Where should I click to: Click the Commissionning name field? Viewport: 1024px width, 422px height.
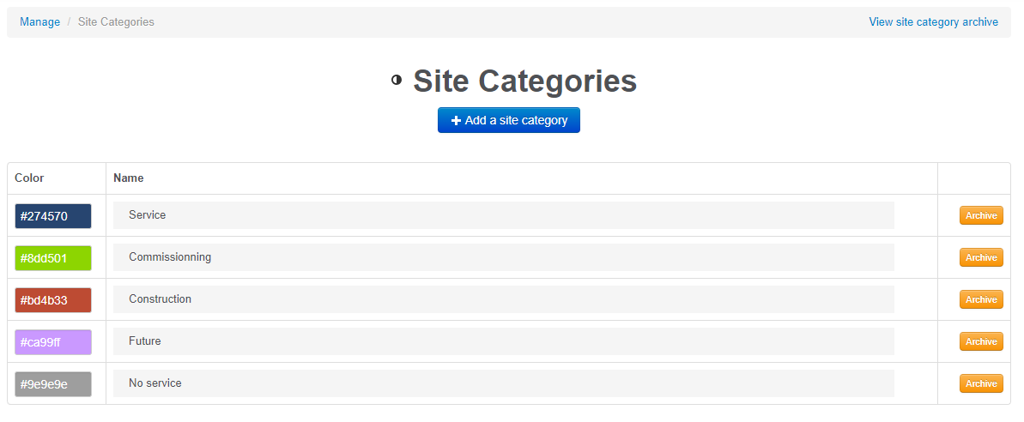[x=503, y=257]
